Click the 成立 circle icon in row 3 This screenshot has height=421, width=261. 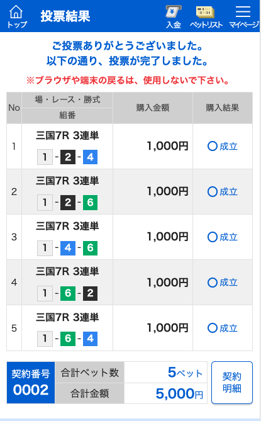point(212,237)
